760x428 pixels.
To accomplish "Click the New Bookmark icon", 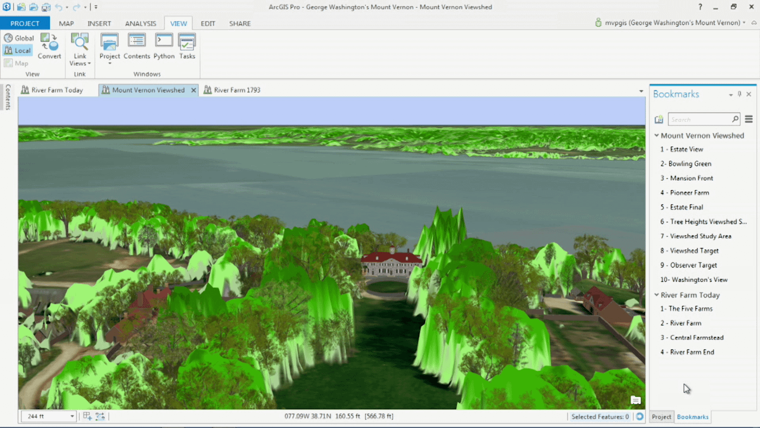I will tap(658, 119).
